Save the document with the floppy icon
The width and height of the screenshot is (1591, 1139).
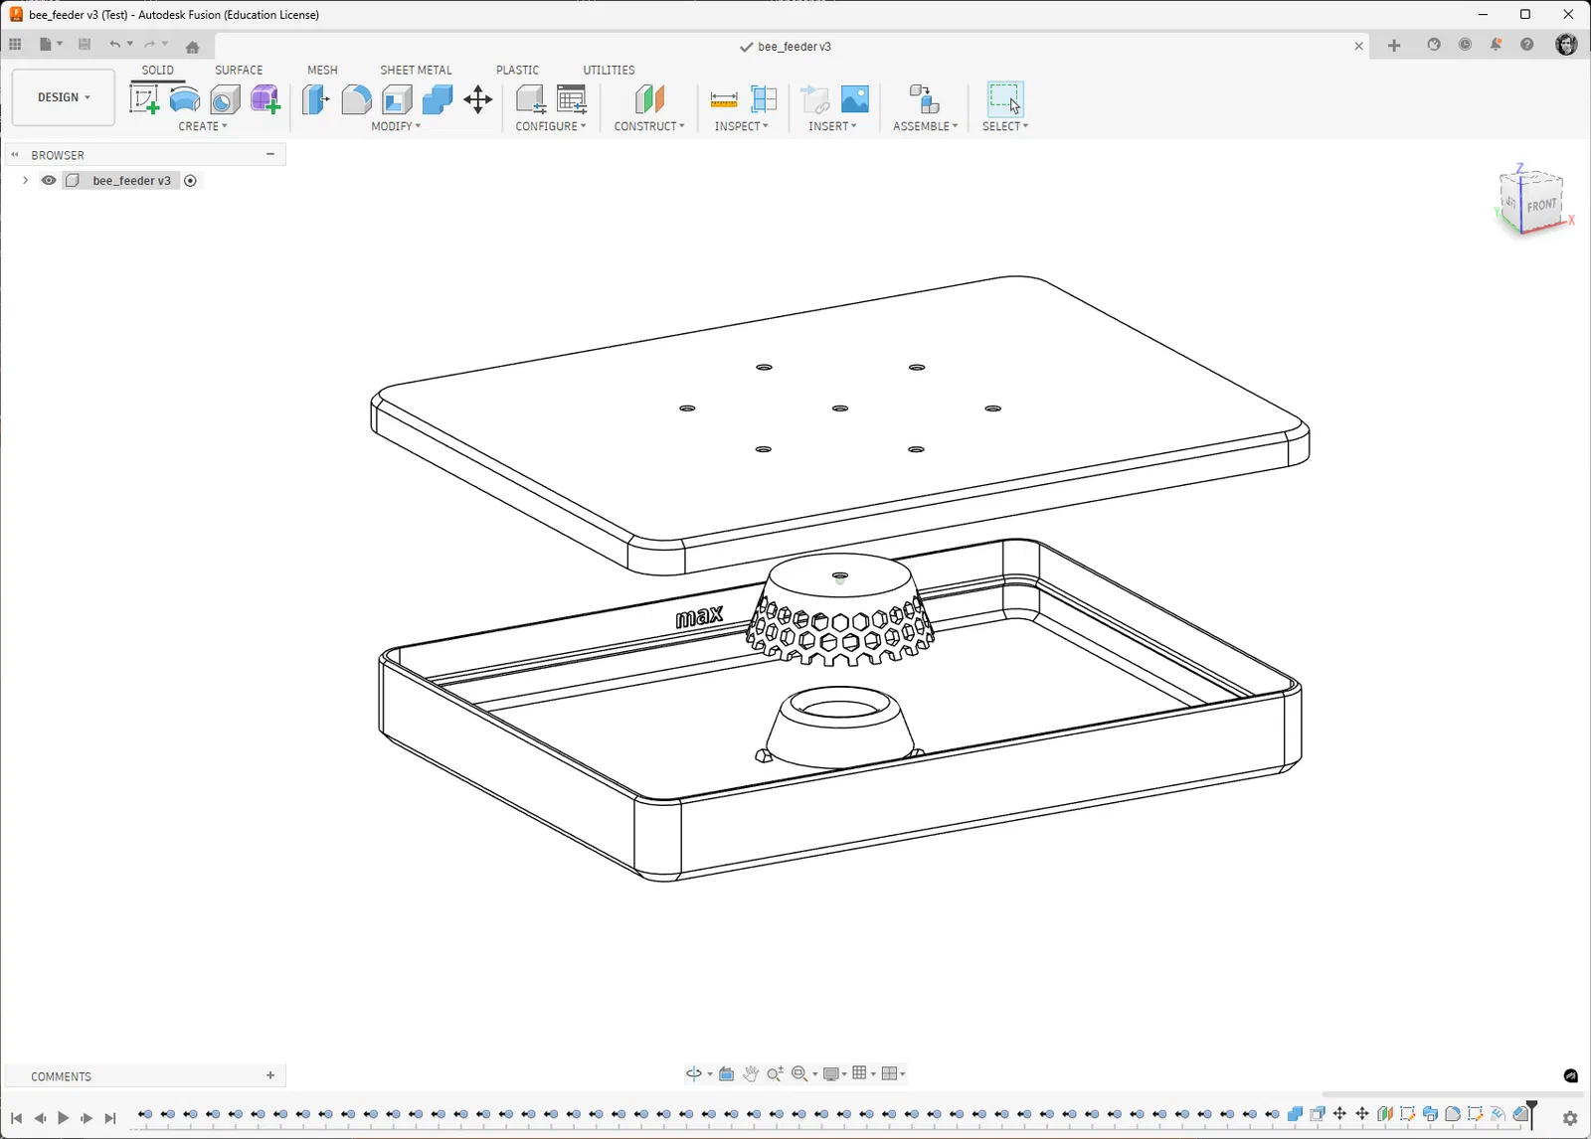[85, 45]
